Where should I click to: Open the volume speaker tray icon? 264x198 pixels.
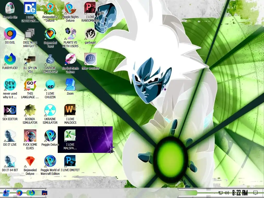click(x=227, y=193)
